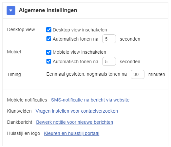Image resolution: width=171 pixels, height=147 pixels.
Task: Disable Mobiele view inschakelen checkbox
Action: click(x=49, y=52)
